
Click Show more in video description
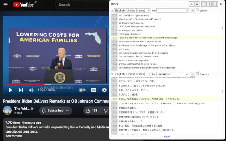[14, 136]
